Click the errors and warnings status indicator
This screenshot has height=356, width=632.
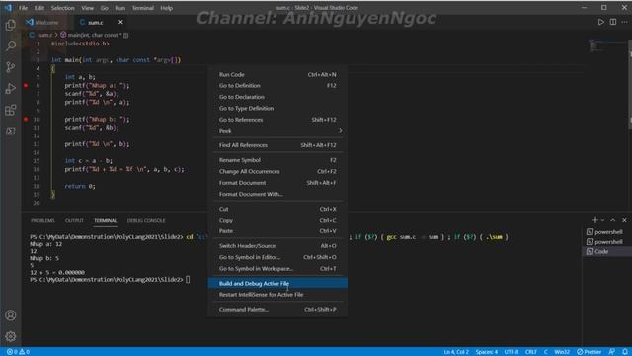click(x=18, y=352)
